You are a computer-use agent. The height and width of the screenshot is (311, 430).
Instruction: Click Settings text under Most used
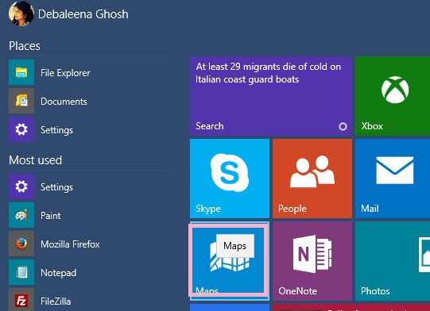(56, 187)
